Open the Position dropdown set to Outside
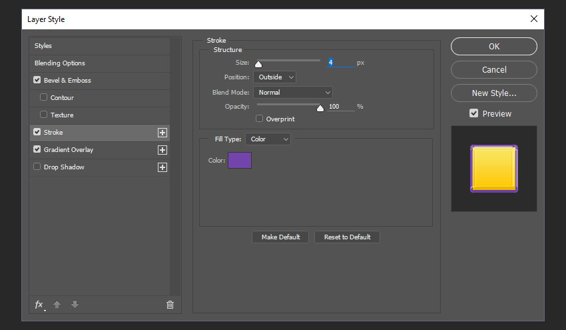Viewport: 566px width, 330px height. 274,77
